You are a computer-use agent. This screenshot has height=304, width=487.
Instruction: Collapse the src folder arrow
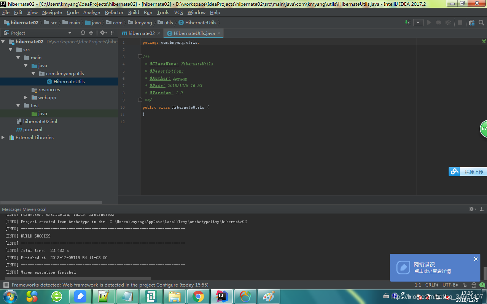11,50
